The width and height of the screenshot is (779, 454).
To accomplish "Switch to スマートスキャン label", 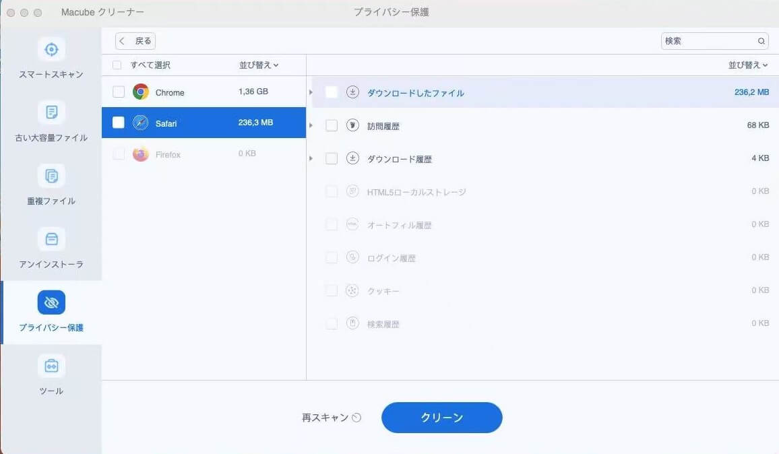I will [51, 75].
